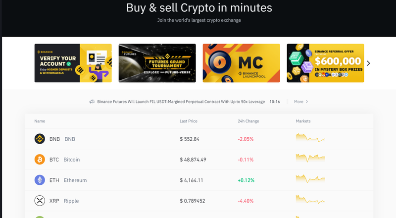The width and height of the screenshot is (396, 218).
Task: Open the MC Binance Launchpool banner
Action: pos(241,63)
